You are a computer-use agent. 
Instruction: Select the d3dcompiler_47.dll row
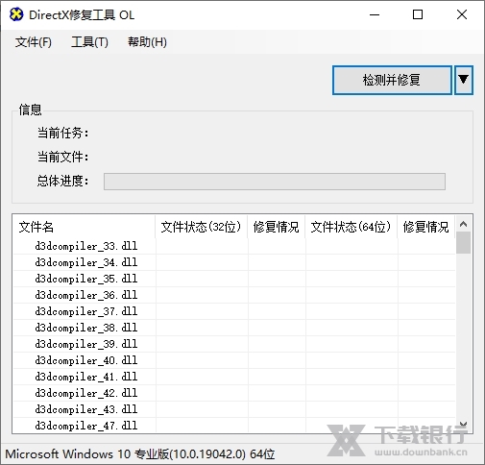pos(234,426)
